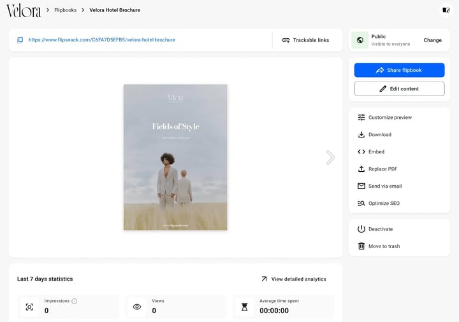Click the Velora logo

tap(24, 11)
